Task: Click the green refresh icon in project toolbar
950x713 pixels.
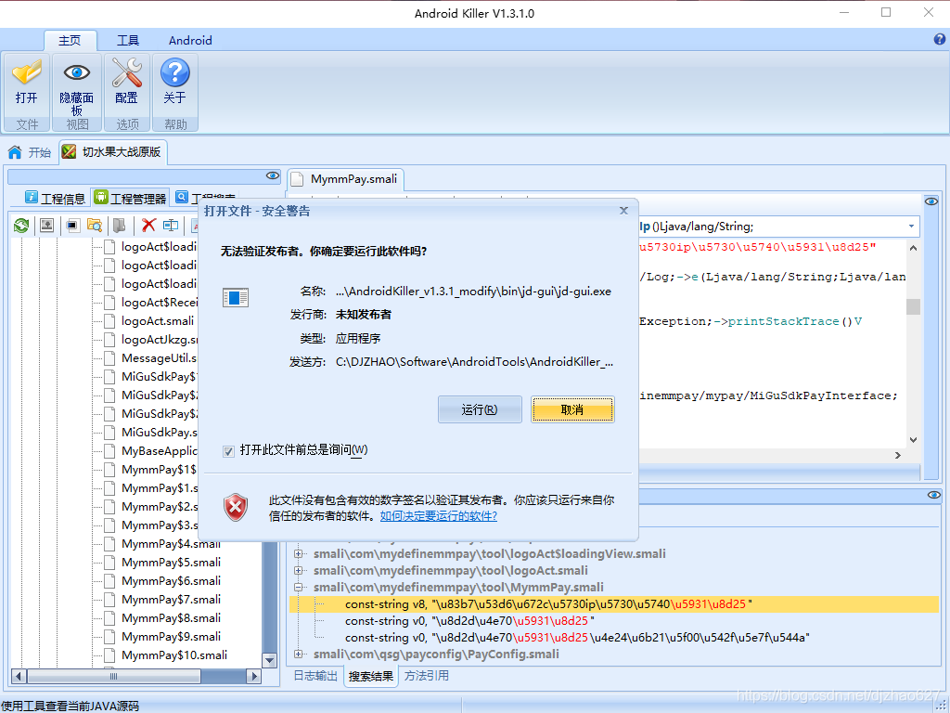Action: pos(21,226)
